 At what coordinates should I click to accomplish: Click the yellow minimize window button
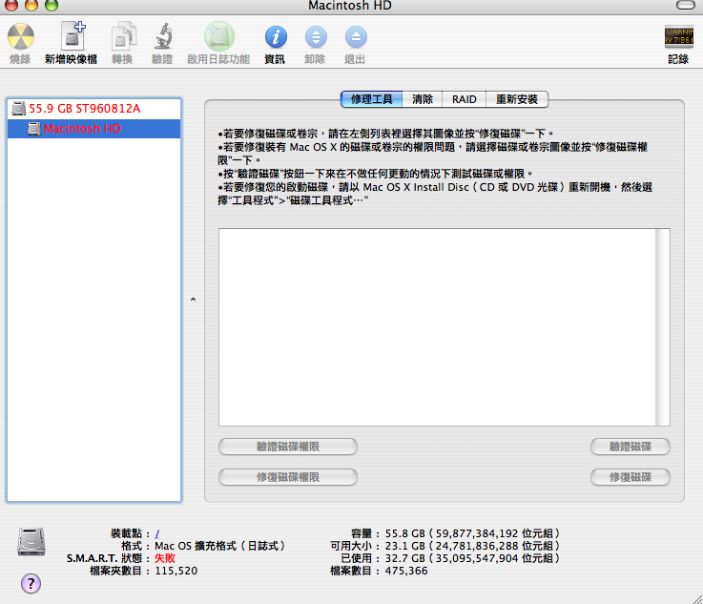pyautogui.click(x=31, y=4)
